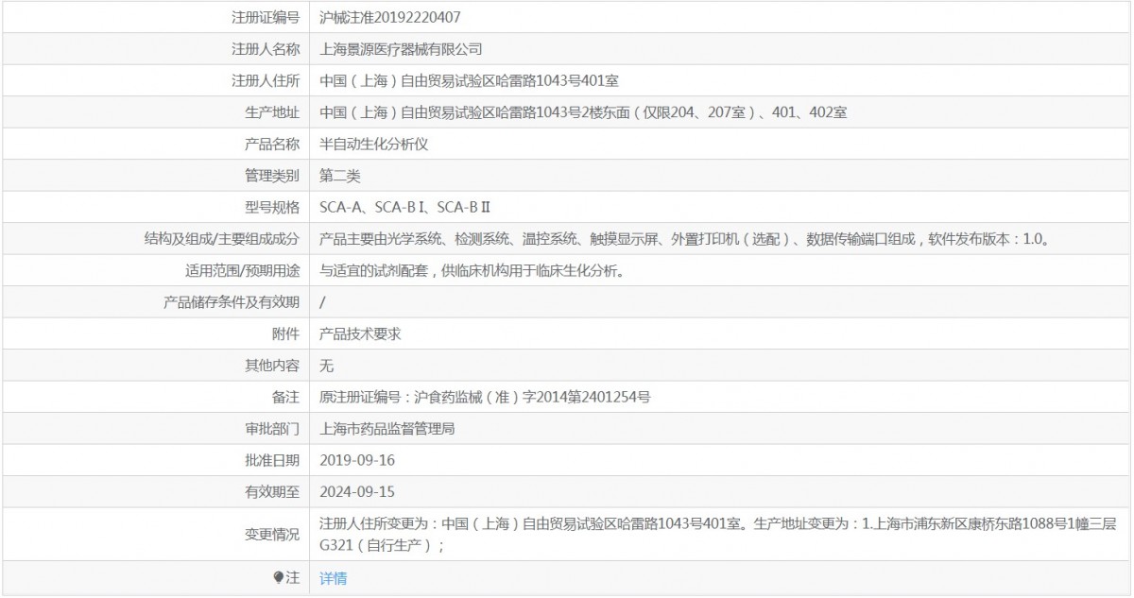Image resolution: width=1134 pixels, height=598 pixels.
Task: Click the 注册人住所 label
Action: (x=266, y=81)
